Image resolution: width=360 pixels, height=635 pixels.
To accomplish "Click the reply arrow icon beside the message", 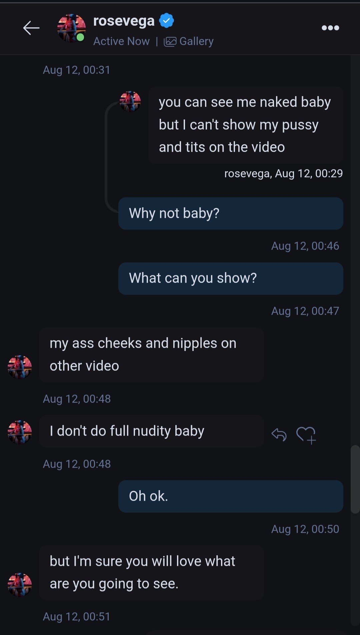I will pos(279,435).
